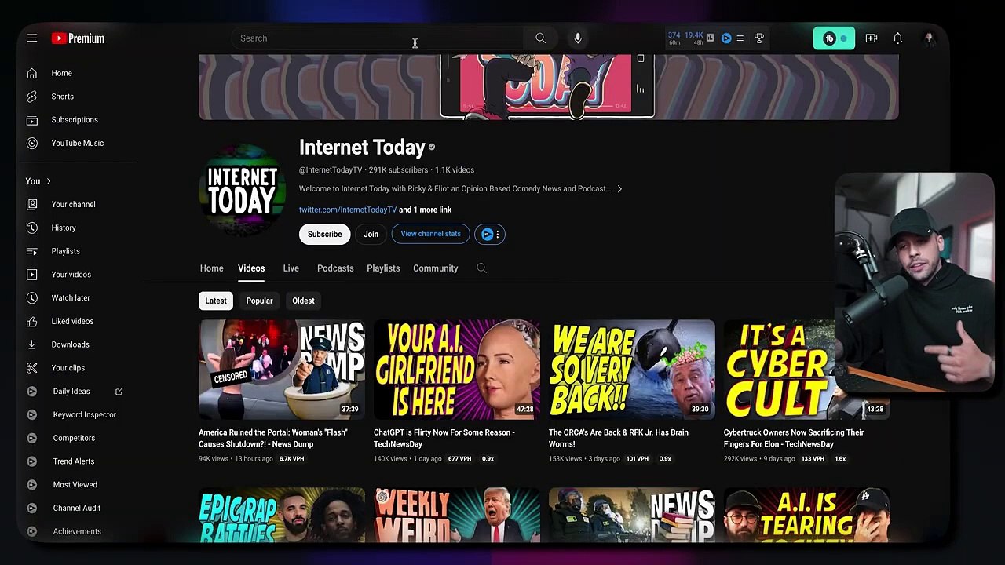Switch to the Community tab
Image resolution: width=1005 pixels, height=565 pixels.
pos(435,268)
